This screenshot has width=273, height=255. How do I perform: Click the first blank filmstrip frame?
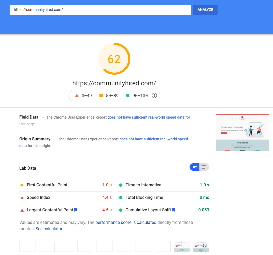point(27,246)
